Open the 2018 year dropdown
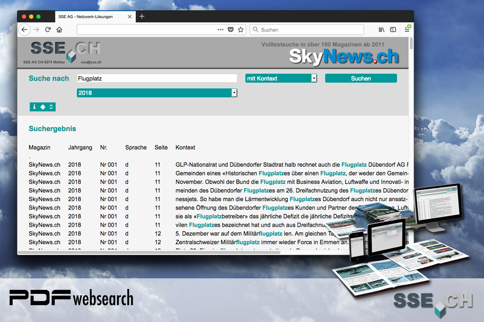This screenshot has width=484, height=322. click(x=157, y=93)
